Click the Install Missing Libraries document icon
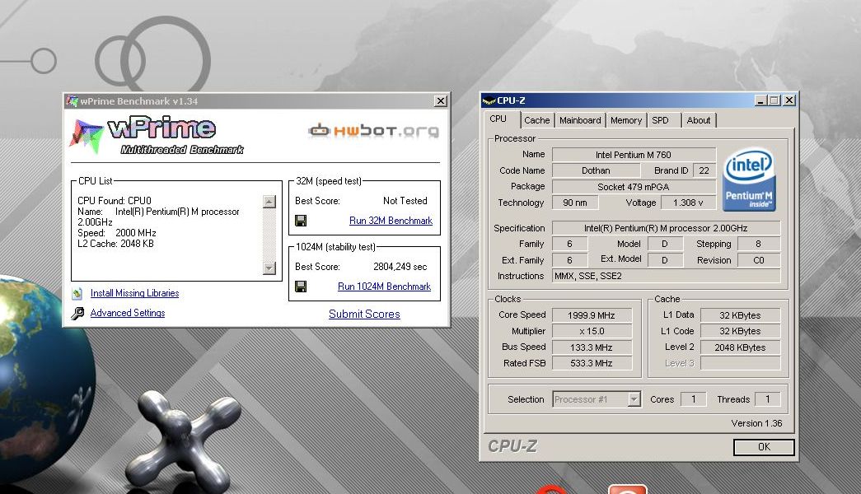 pyautogui.click(x=77, y=293)
